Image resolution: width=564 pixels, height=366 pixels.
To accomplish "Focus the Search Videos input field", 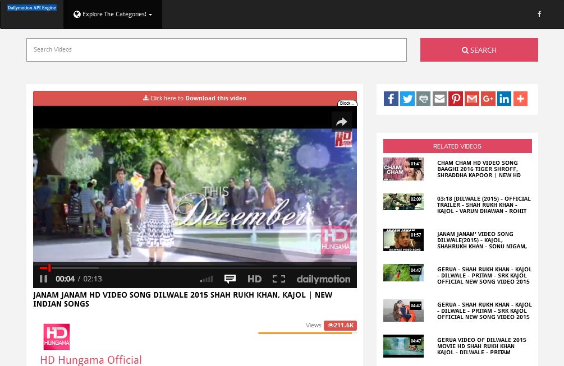I will click(x=217, y=49).
